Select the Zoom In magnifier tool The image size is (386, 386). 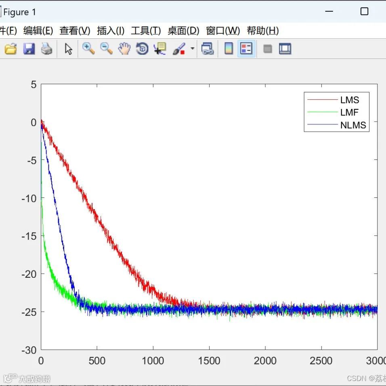coord(88,49)
